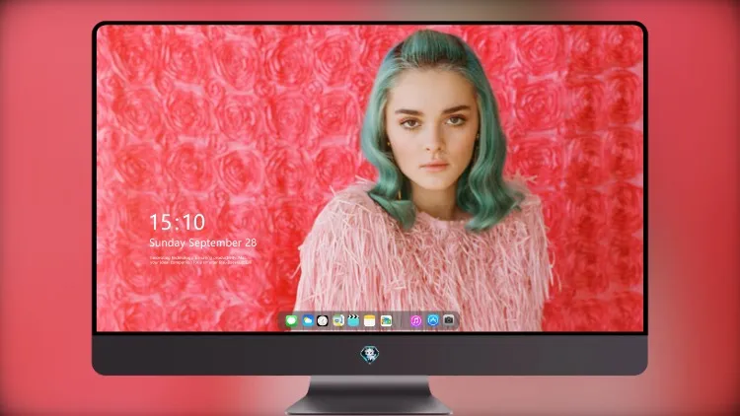Image resolution: width=740 pixels, height=416 pixels.
Task: Click the logo badge on monitor chin
Action: (x=370, y=354)
